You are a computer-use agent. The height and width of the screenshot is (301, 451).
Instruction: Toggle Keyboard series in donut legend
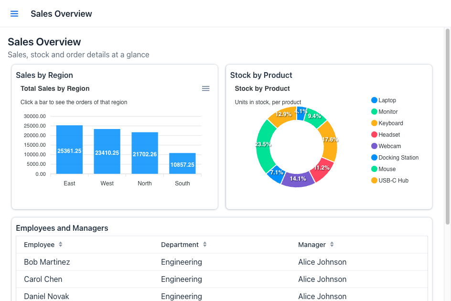coord(387,123)
